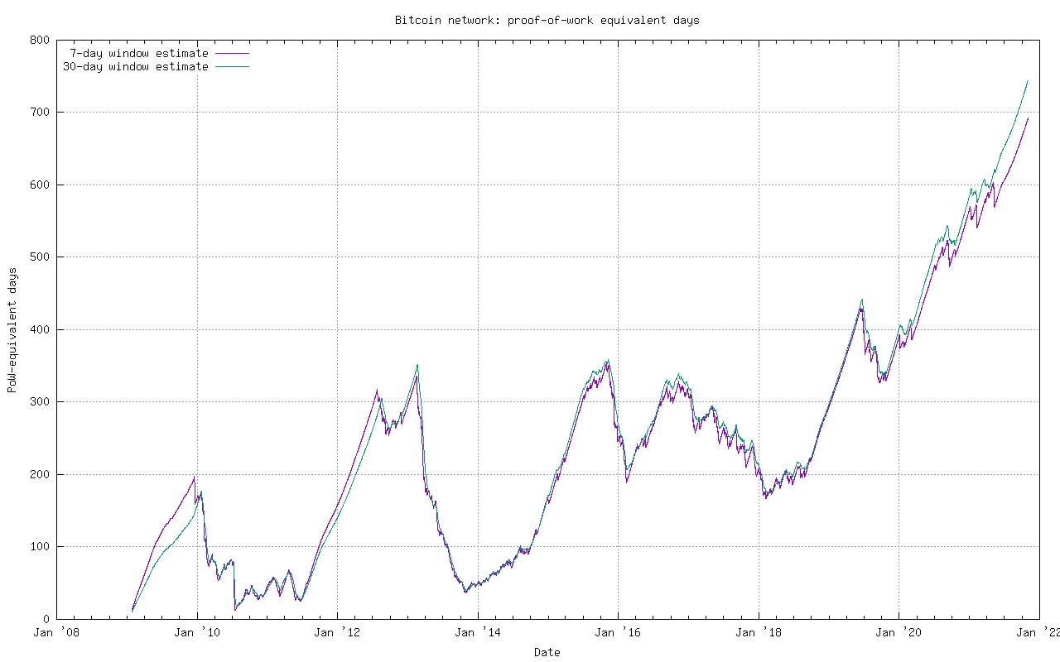Screen dimensions: 1060x662
Task: Click the y-axis tick label 400
Action: point(40,329)
